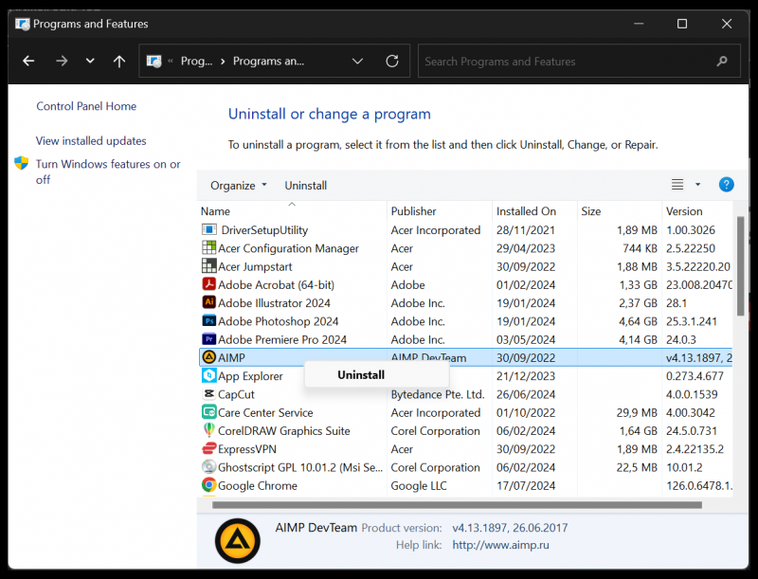Viewport: 758px width, 579px height.
Task: Click the Search Programs and Features field
Action: coord(579,61)
